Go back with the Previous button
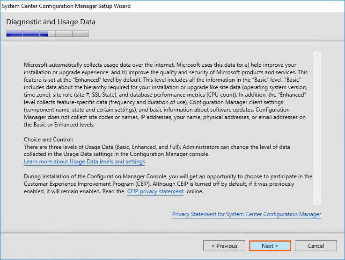 (x=224, y=246)
